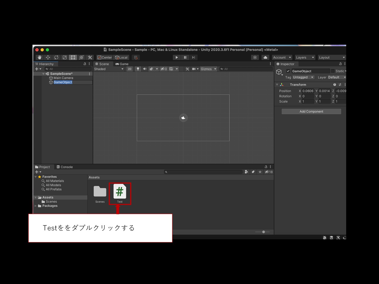Viewport: 379px width, 284px height.
Task: Open Transform help reference icon
Action: tap(334, 85)
